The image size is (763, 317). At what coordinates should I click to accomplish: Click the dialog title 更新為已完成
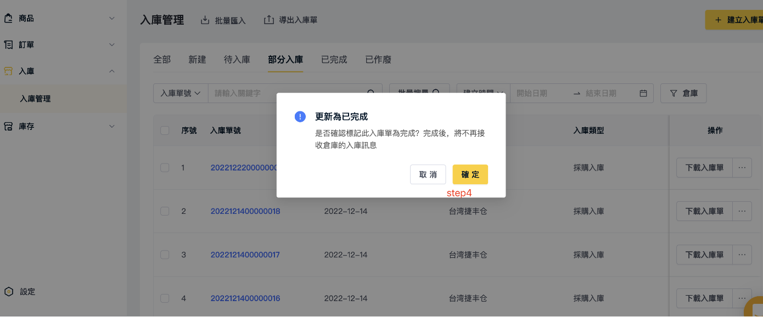[x=341, y=116]
